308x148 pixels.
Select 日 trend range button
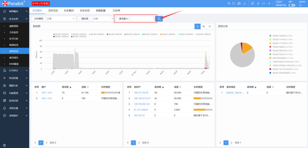(x=197, y=26)
